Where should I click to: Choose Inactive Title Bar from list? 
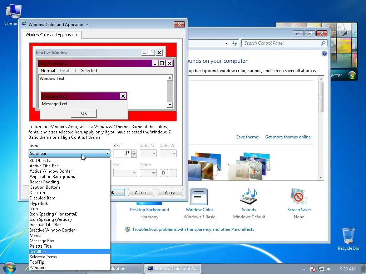pos(69,225)
